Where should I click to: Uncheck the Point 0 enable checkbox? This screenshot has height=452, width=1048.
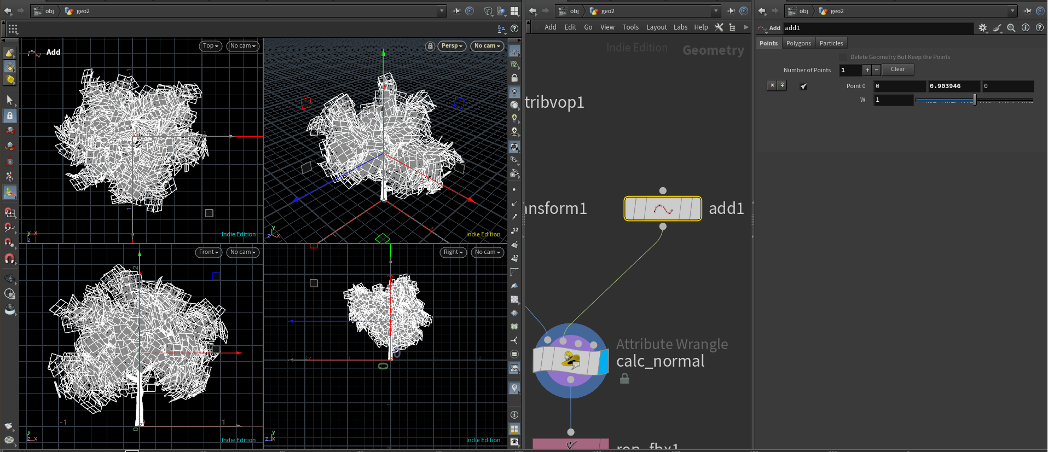click(803, 86)
